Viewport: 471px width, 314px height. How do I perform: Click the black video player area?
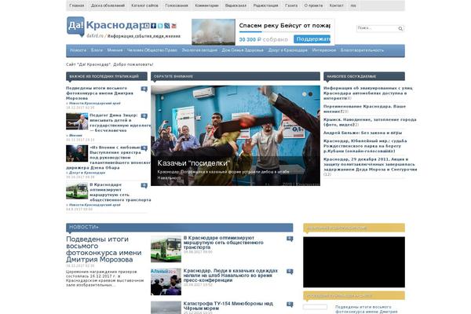(x=354, y=262)
